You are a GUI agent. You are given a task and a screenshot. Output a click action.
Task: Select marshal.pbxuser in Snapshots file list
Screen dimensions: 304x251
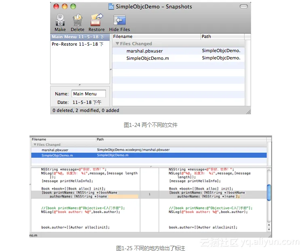click(x=178, y=51)
